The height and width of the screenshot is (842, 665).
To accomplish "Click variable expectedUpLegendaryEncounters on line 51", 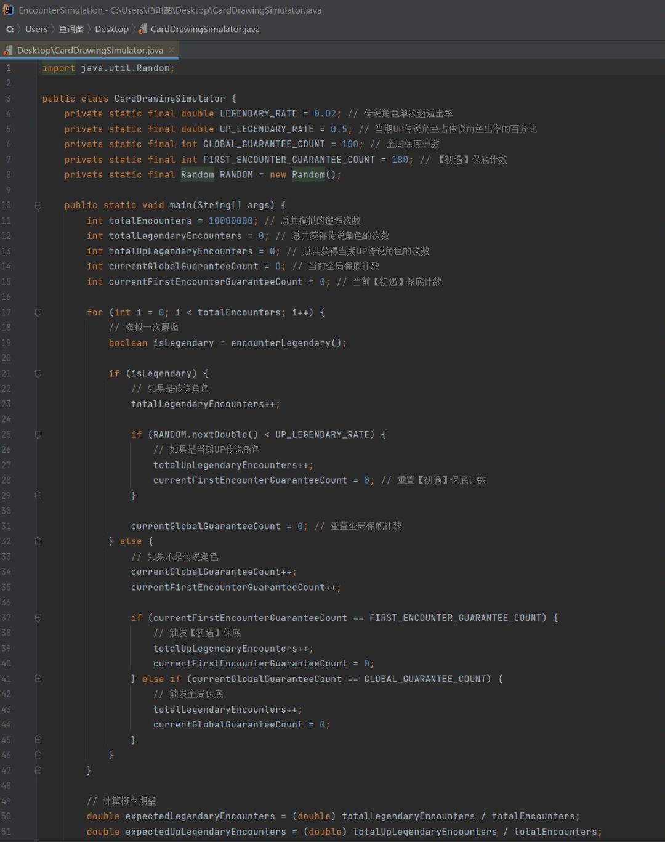I will click(x=206, y=832).
